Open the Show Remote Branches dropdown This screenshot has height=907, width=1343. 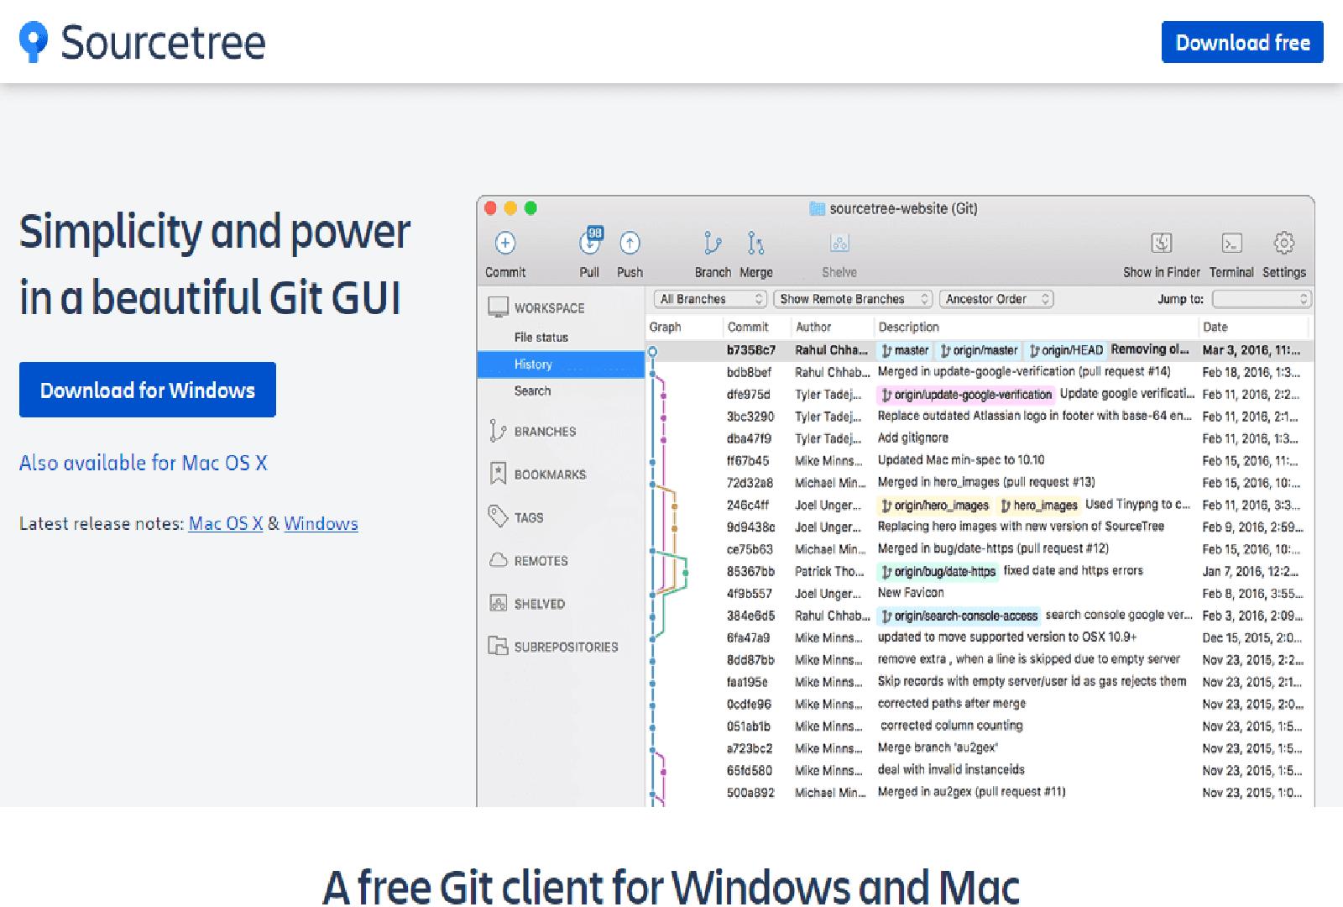pyautogui.click(x=850, y=298)
